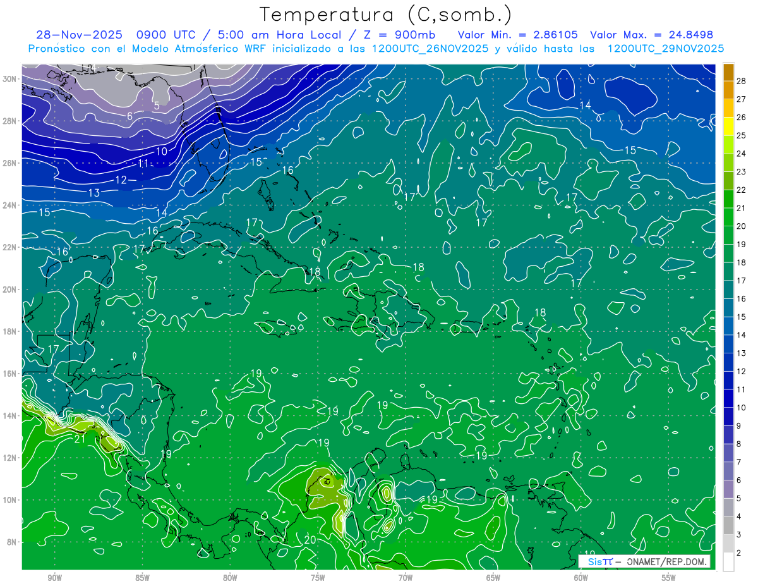The height and width of the screenshot is (586, 758).
Task: Click the "SisTT - ONAMET/REP.DOM." credit box
Action: click(x=644, y=561)
